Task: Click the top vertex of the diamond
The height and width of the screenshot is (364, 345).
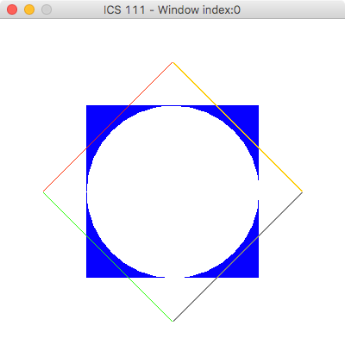Action: point(172,62)
